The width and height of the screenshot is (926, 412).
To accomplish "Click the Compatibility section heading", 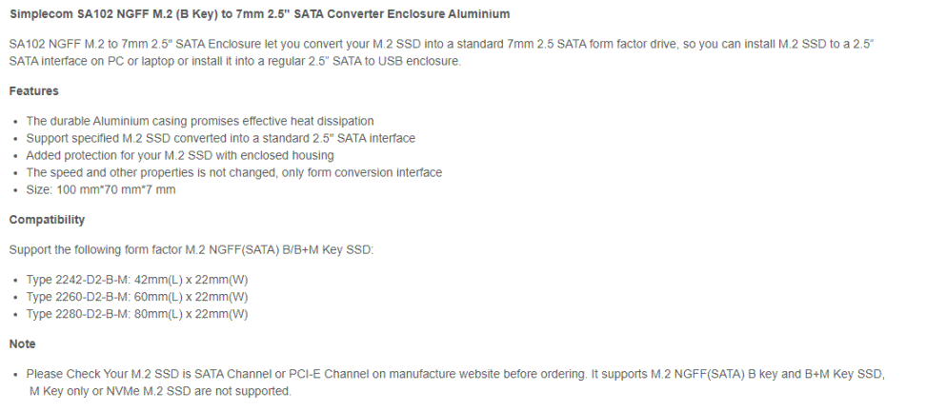I will coord(47,220).
